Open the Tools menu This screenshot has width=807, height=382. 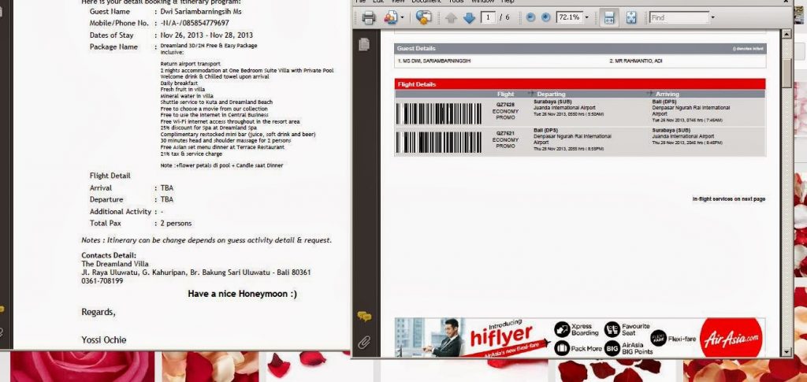pos(456,2)
